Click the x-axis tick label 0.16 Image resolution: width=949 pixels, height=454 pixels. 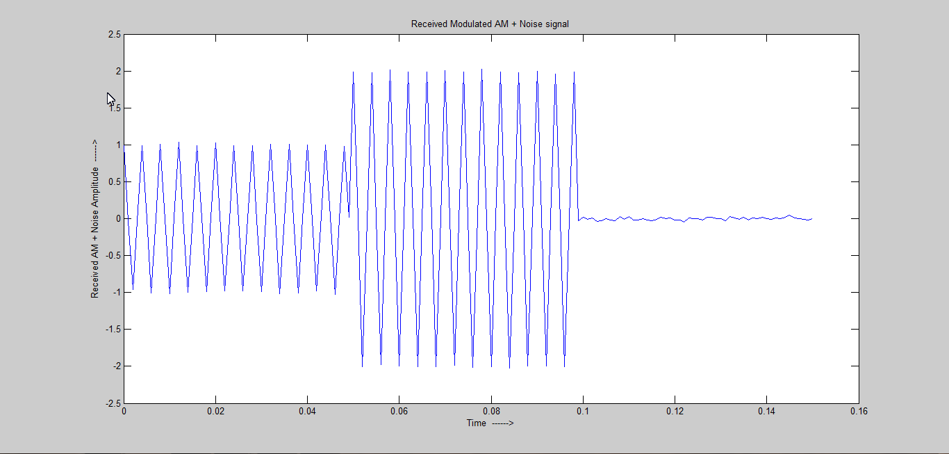click(x=859, y=412)
